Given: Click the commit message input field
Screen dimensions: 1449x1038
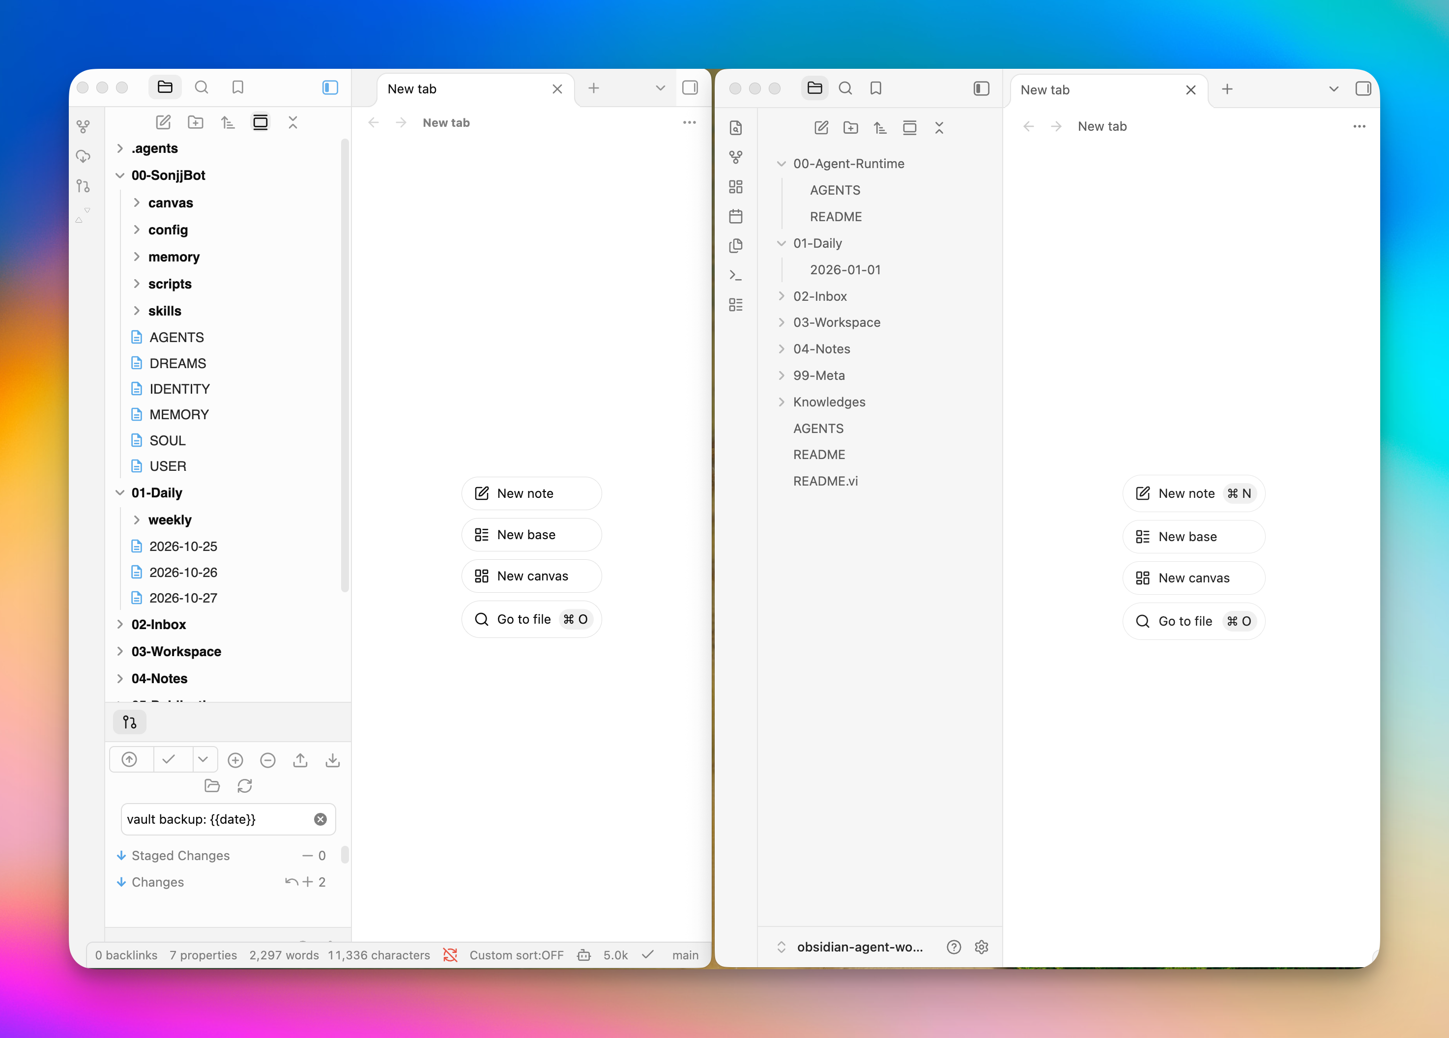Looking at the screenshot, I should 228,820.
